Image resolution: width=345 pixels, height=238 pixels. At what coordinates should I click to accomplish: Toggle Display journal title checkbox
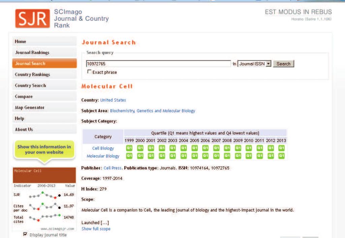(x=25, y=234)
